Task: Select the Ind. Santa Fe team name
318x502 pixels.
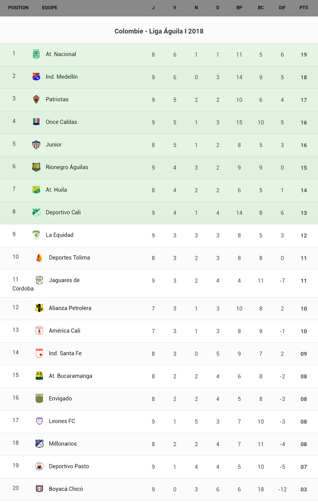Action: (x=65, y=353)
